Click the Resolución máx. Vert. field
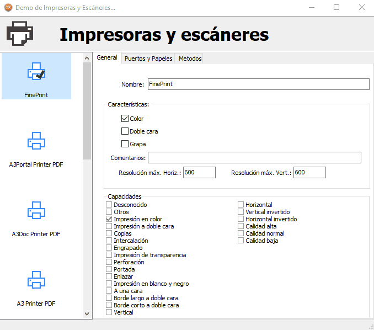This screenshot has height=330, width=374. coord(309,172)
